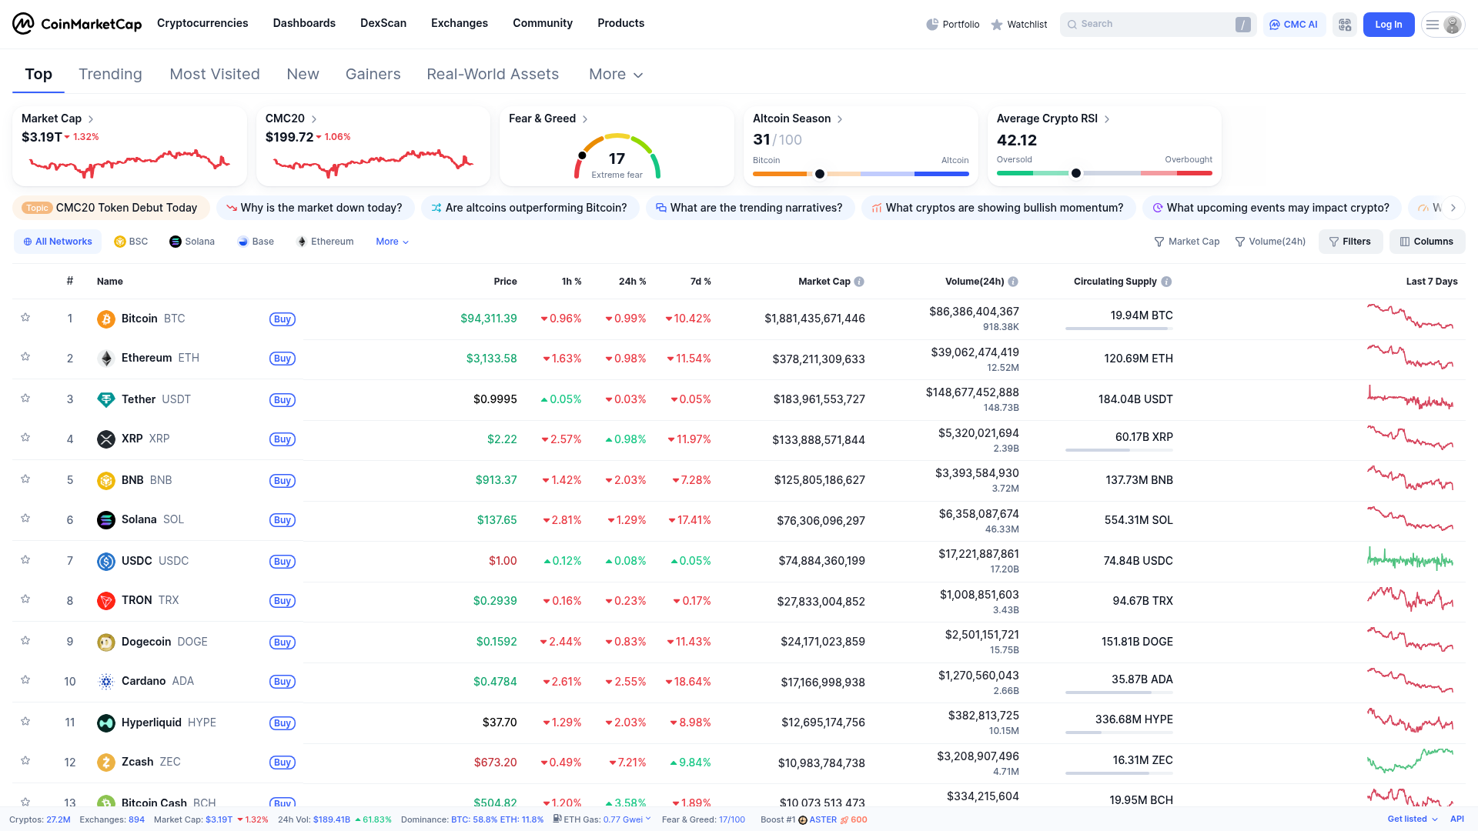The image size is (1478, 831).
Task: Open the hamburger profile menu
Action: [x=1443, y=25]
